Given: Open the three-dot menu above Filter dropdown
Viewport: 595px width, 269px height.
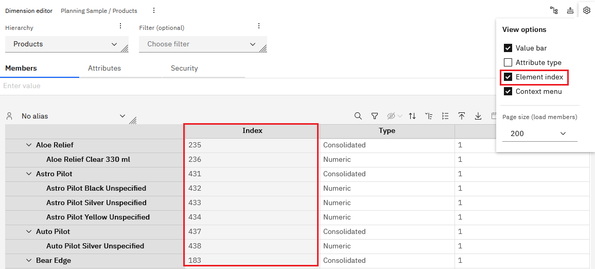Looking at the screenshot, I should point(259,26).
